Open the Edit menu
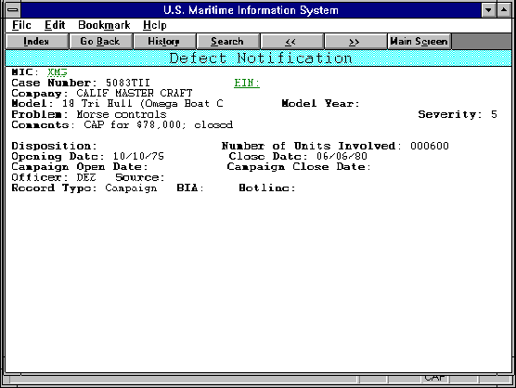The width and height of the screenshot is (516, 388). point(55,25)
